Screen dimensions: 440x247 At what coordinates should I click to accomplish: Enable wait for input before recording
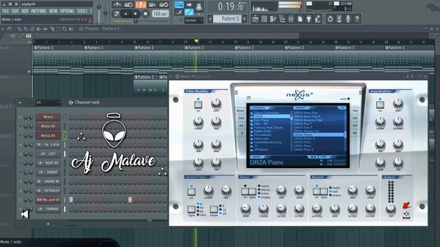tap(129, 5)
